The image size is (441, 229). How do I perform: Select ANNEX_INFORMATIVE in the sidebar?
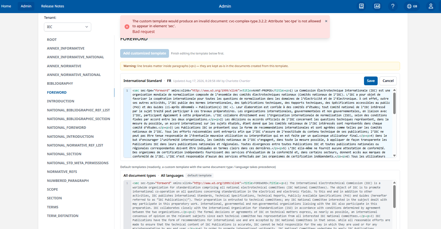tap(66, 48)
